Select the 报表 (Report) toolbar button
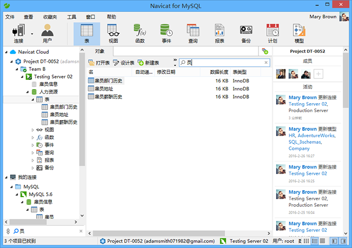352x248 pixels. tap(219, 34)
